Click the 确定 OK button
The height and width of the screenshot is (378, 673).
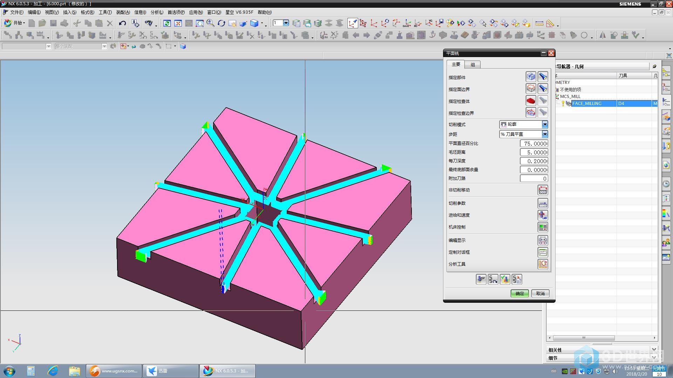click(x=519, y=293)
